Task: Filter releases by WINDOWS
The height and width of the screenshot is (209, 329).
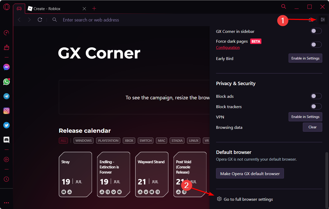Action: 83,141
